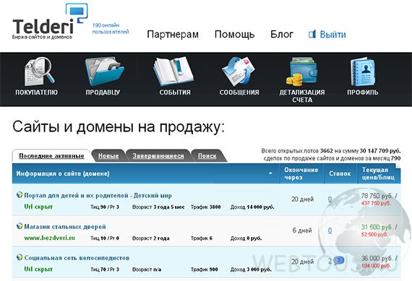Open the Портал для детей и их родителей listing
412x281 pixels.
click(x=98, y=195)
